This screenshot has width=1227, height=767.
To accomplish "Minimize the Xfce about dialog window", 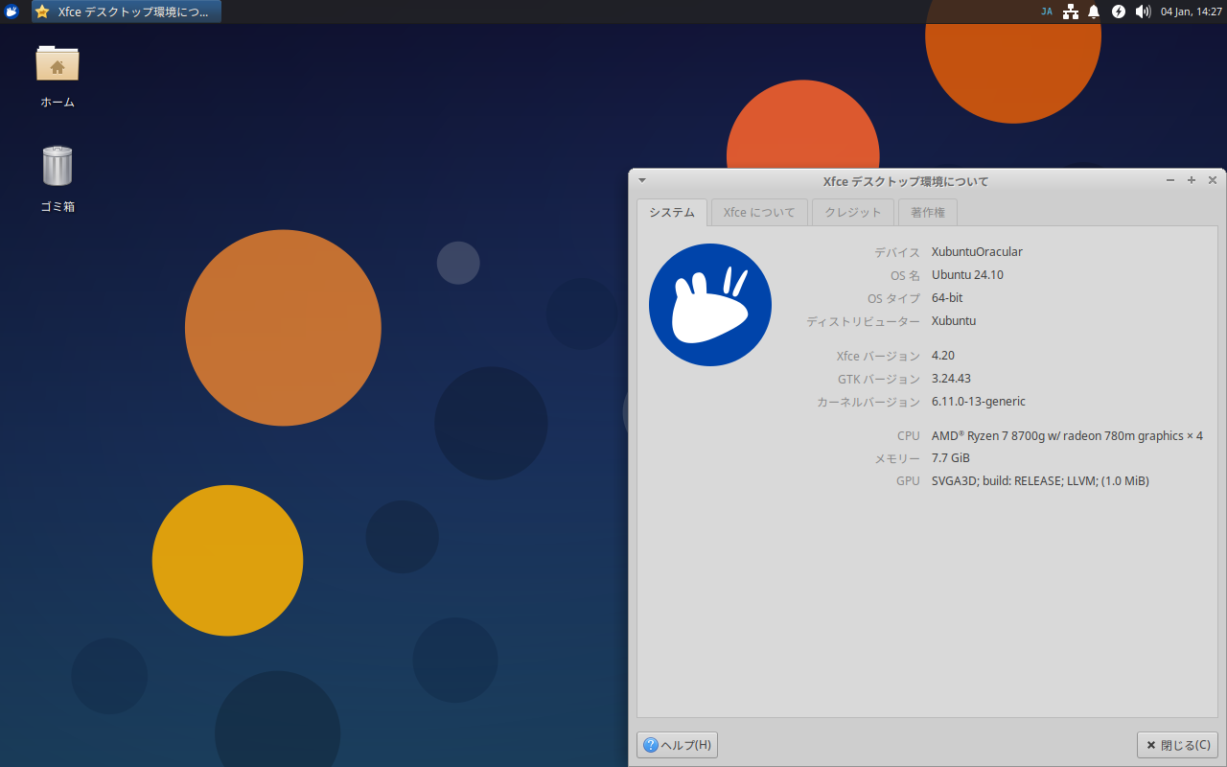I will 1170,180.
